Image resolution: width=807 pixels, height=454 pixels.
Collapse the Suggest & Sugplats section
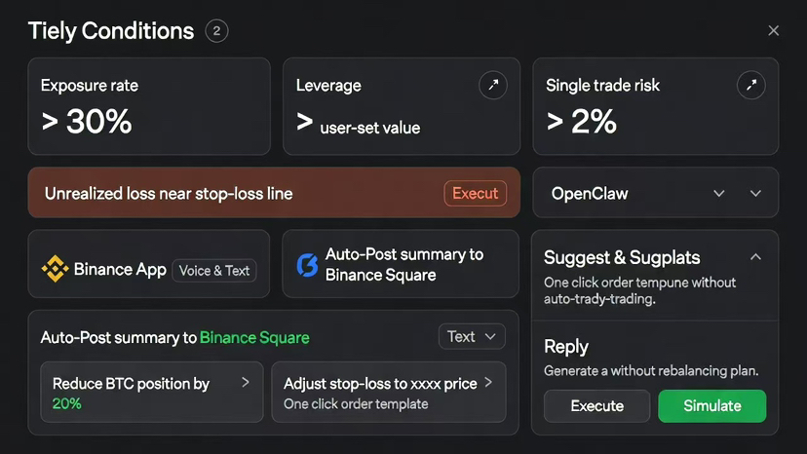pos(755,257)
